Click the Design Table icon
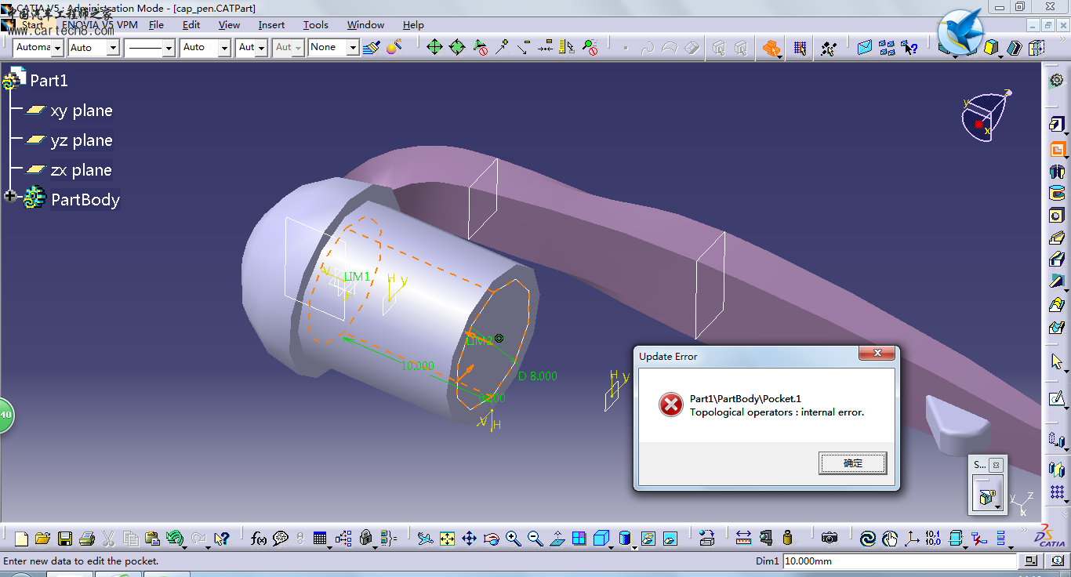1071x577 pixels. (x=320, y=539)
